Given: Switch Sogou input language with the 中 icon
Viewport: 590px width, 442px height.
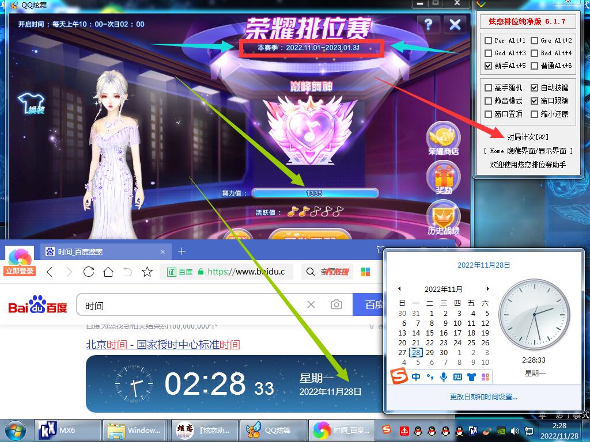Looking at the screenshot, I should pyautogui.click(x=416, y=376).
